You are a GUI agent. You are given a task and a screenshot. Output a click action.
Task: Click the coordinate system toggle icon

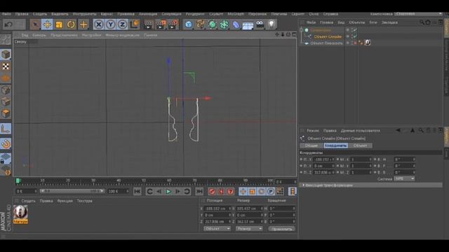coord(134,24)
